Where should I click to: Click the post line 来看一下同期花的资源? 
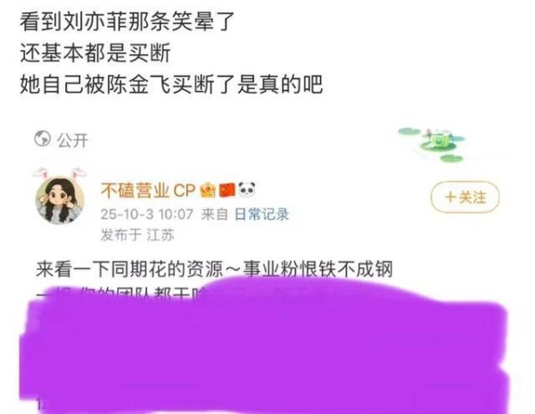tap(214, 270)
